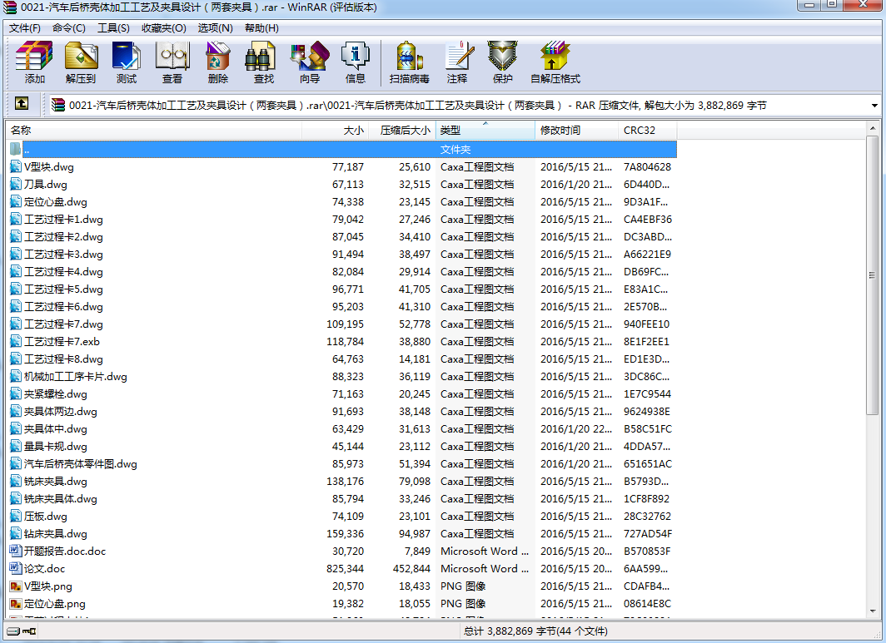
Task: Click the parent folder '..' icon
Action: pos(16,150)
